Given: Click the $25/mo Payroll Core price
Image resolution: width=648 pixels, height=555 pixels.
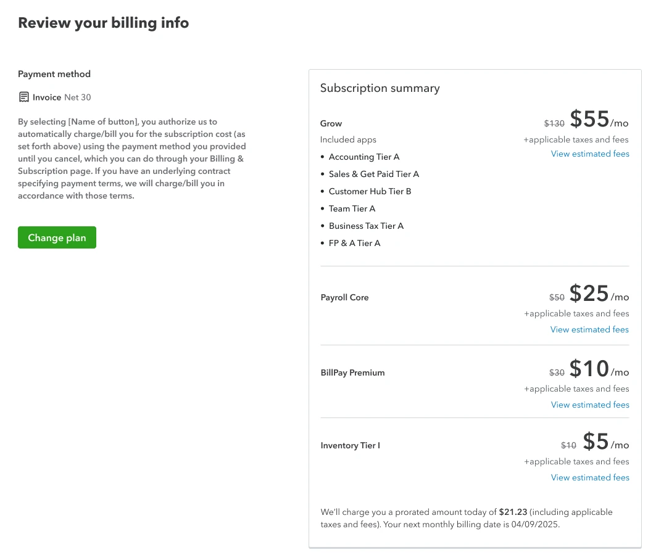Looking at the screenshot, I should [599, 294].
